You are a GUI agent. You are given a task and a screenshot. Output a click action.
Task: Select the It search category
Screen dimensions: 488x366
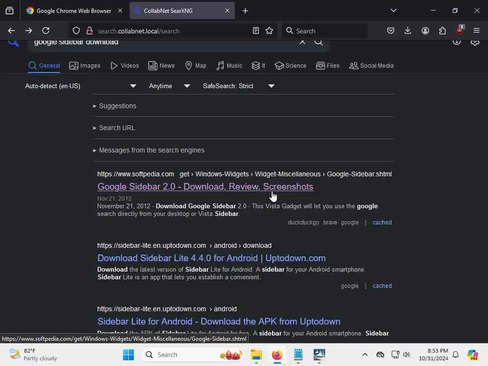[258, 66]
